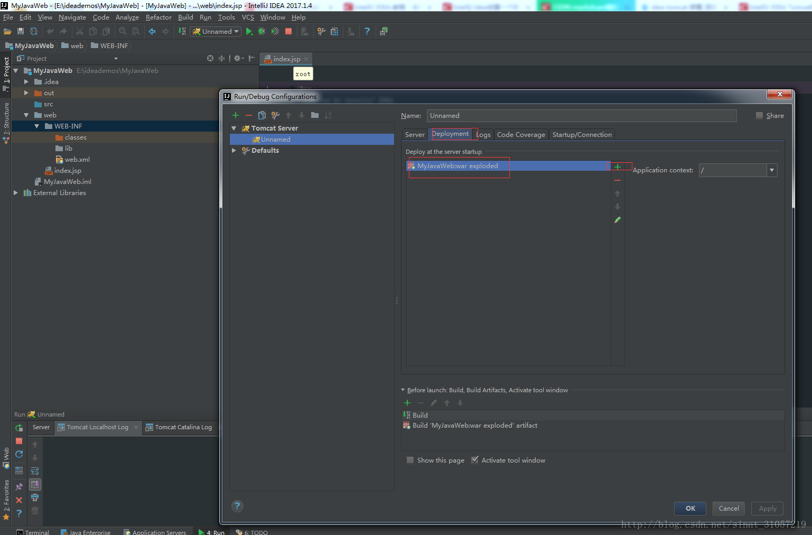The height and width of the screenshot is (535, 812).
Task: Sort configurations alphabetically icon
Action: 328,115
